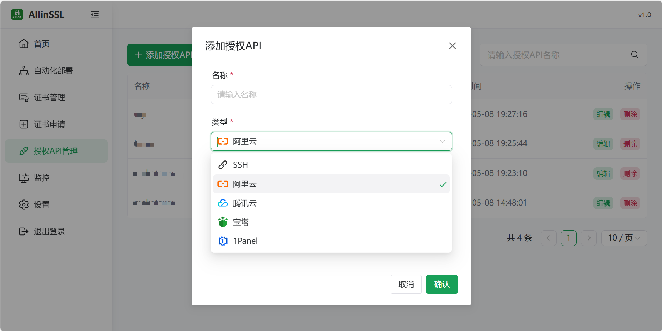Edit the row dated 19:23:10
Screen dimensions: 662x331
click(603, 173)
